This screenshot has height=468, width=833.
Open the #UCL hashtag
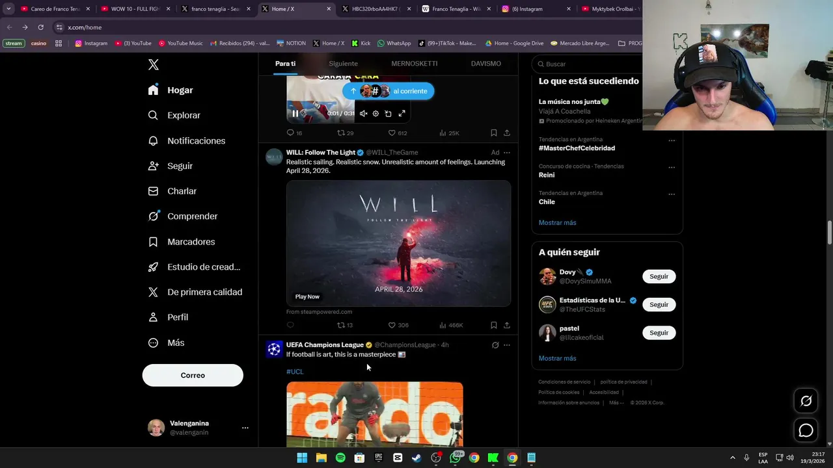(295, 372)
